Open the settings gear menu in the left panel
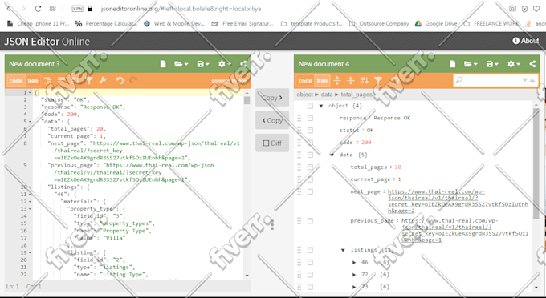The width and height of the screenshot is (546, 298). tap(224, 64)
